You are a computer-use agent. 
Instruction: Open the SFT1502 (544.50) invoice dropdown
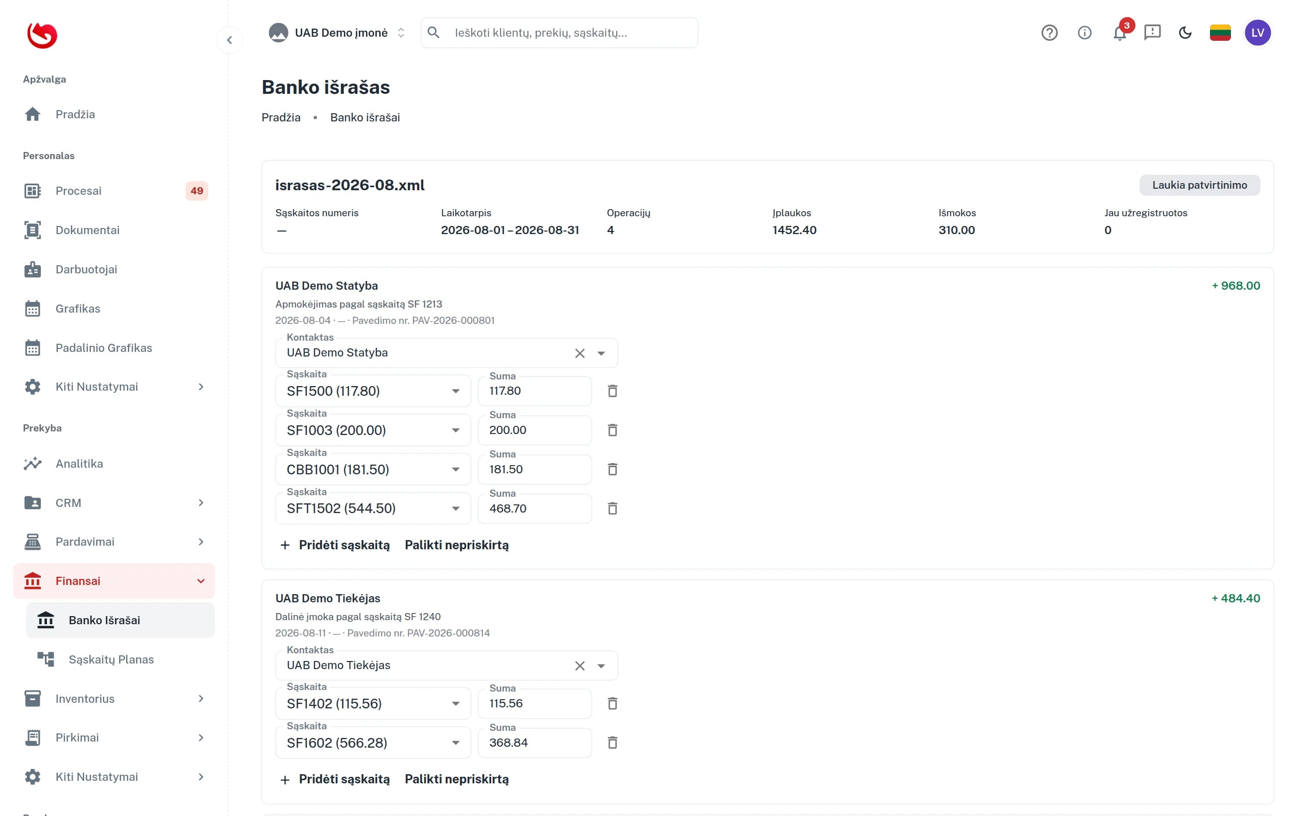tap(373, 508)
